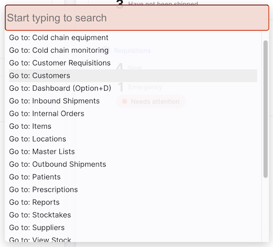Click the command list scrollbar thumb
Screen dimensions: 273x247
266,109
